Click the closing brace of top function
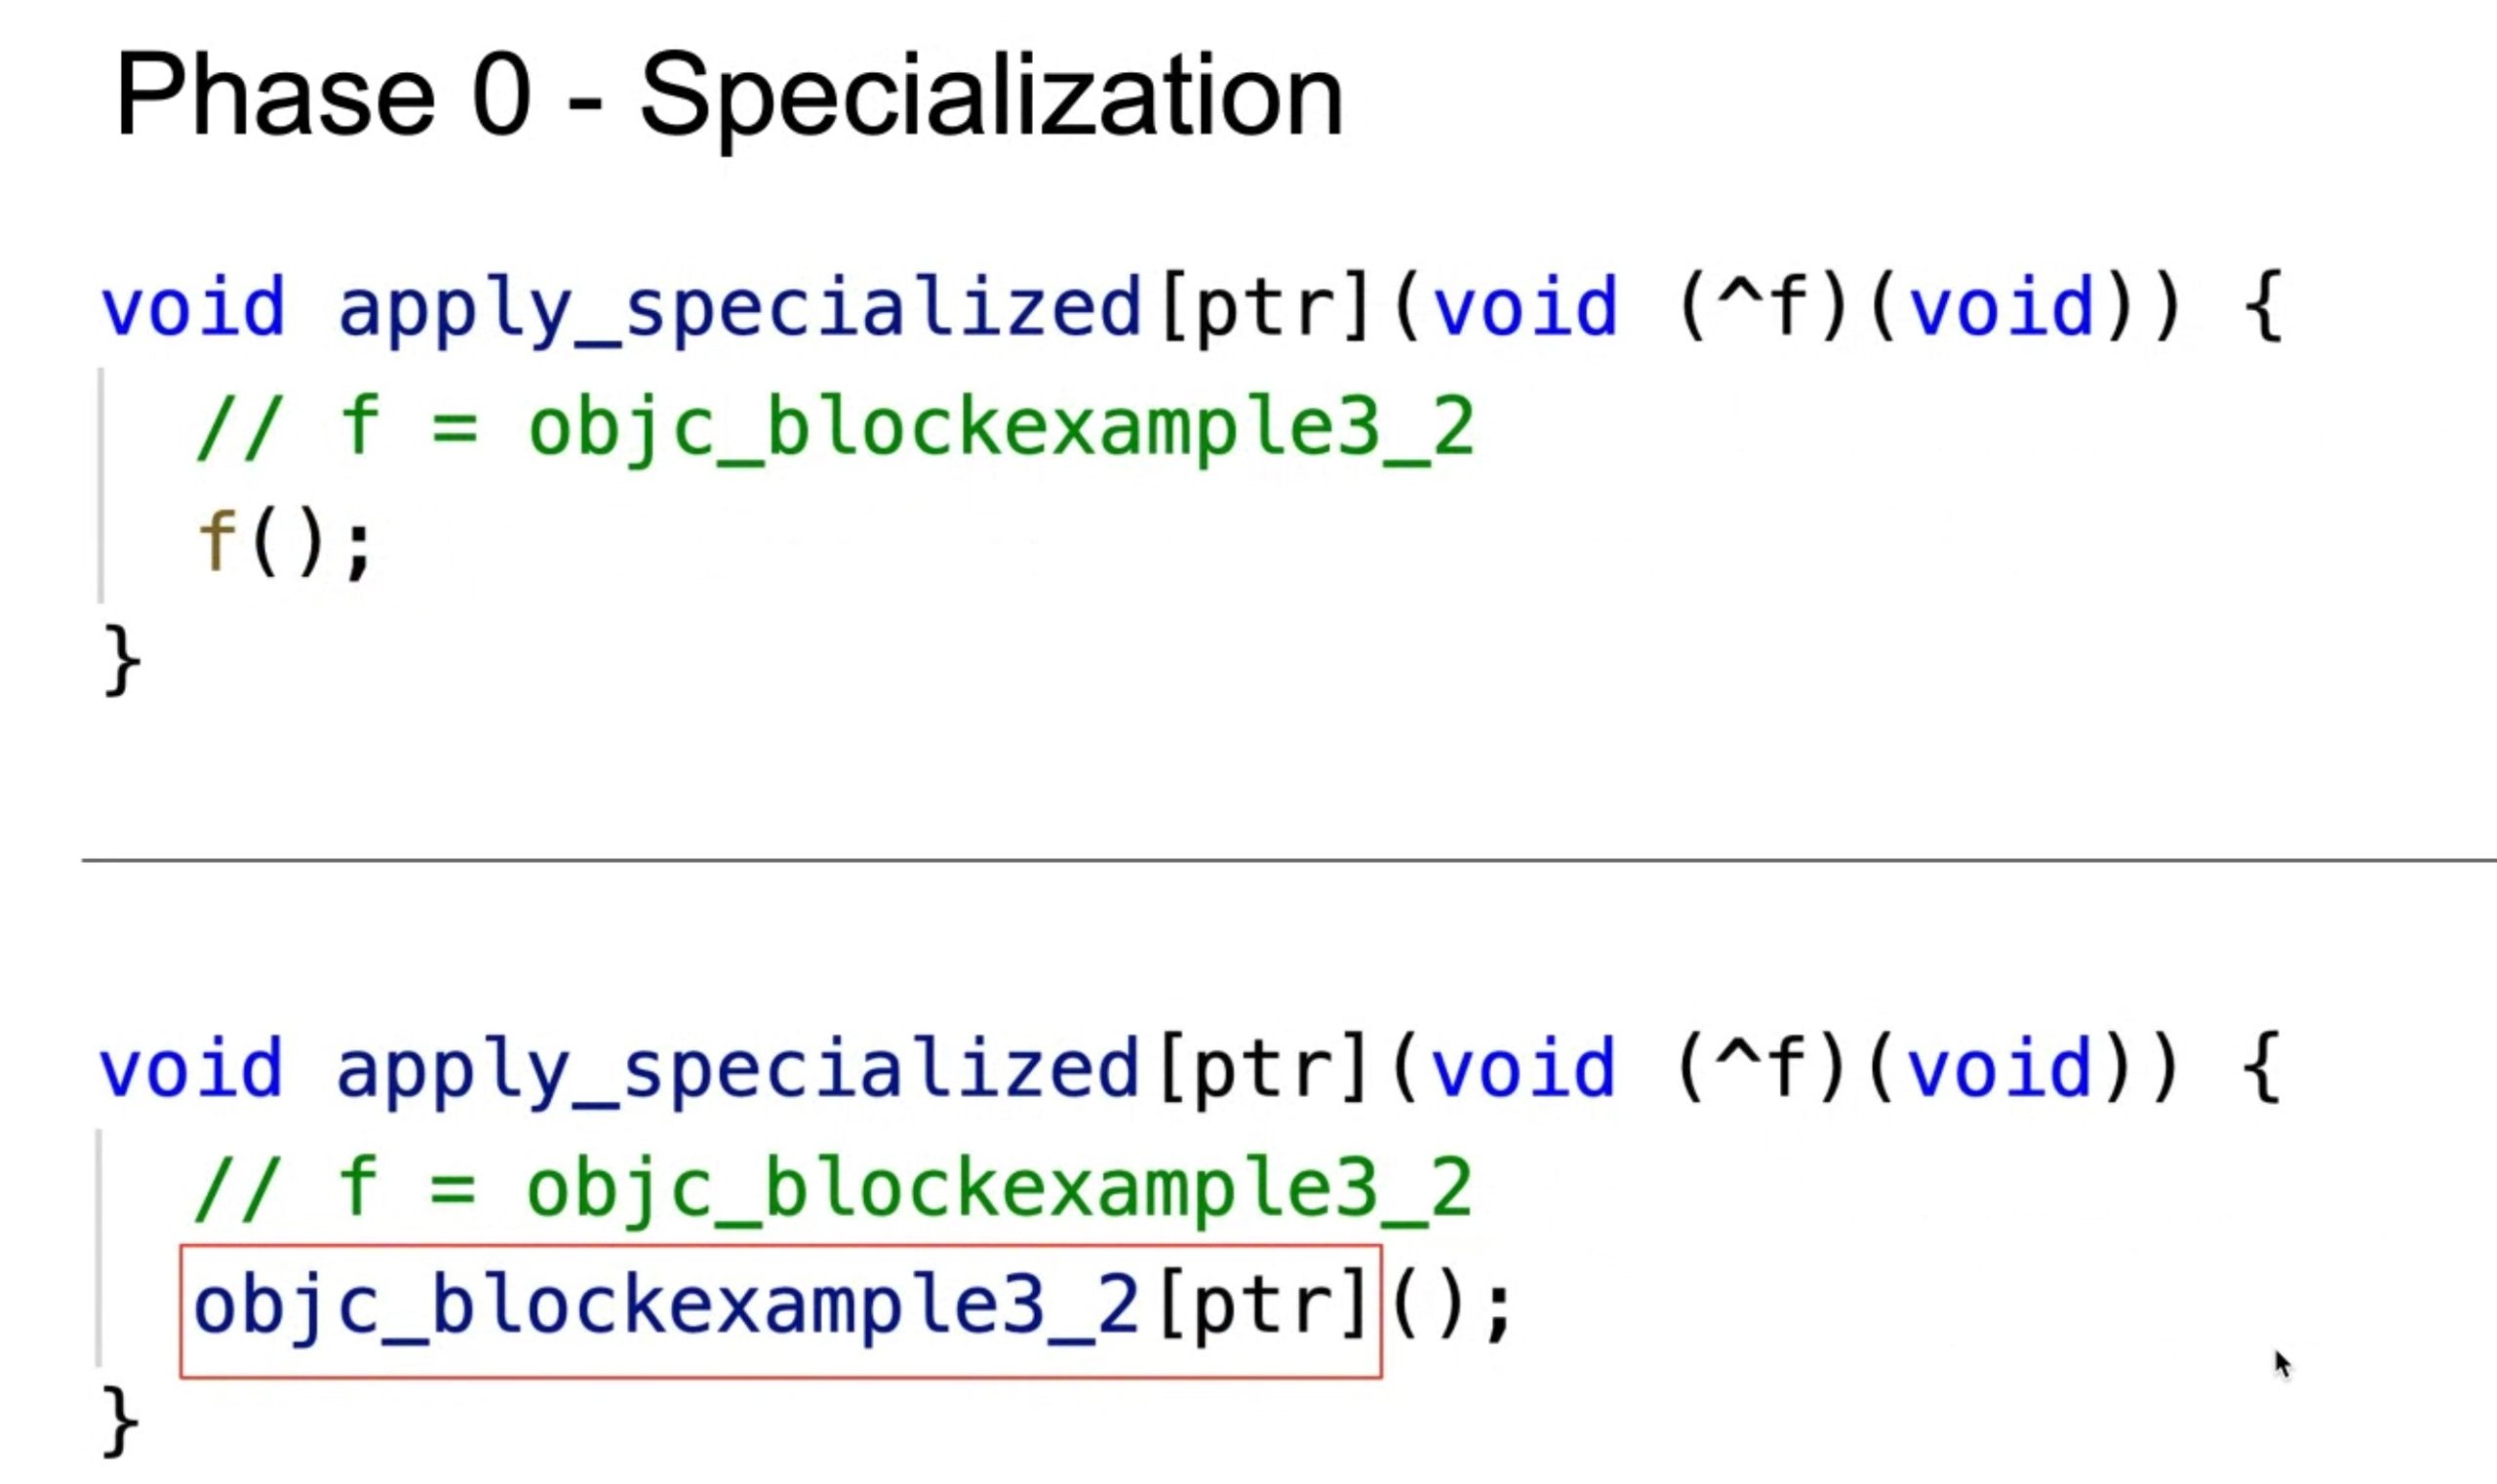This screenshot has height=1484, width=2497. tap(122, 660)
